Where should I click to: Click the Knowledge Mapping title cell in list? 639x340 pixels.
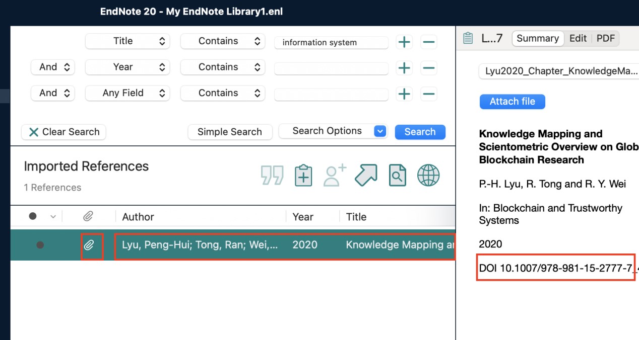pyautogui.click(x=400, y=245)
